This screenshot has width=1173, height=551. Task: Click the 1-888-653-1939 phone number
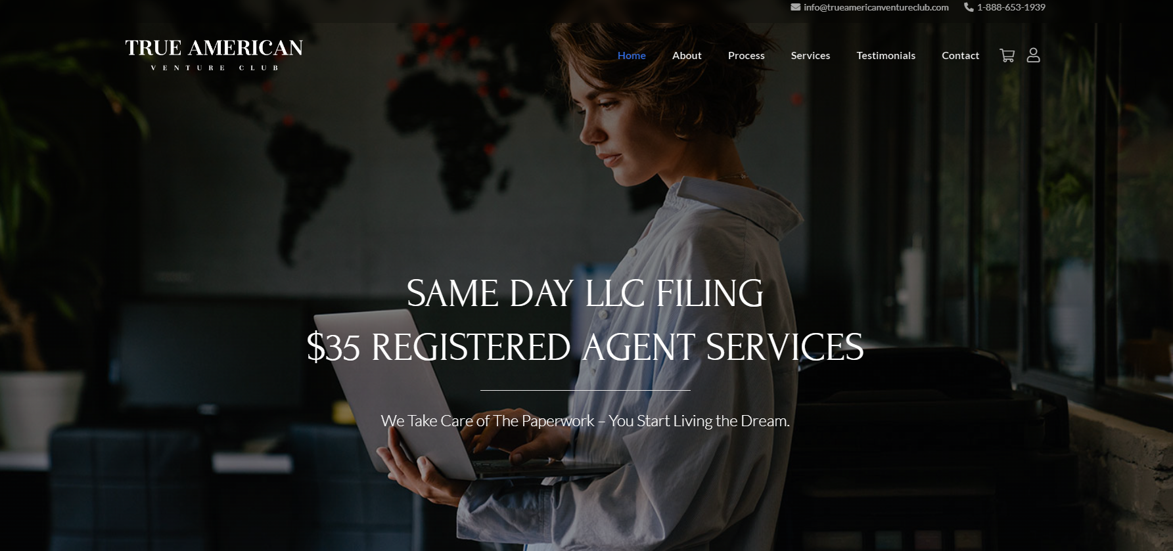1011,7
